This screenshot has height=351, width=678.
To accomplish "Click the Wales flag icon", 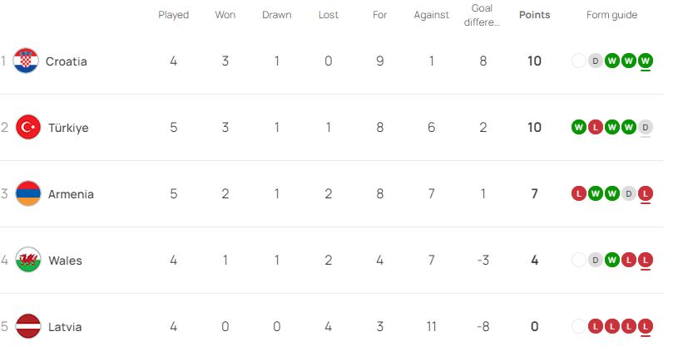I will 28,260.
